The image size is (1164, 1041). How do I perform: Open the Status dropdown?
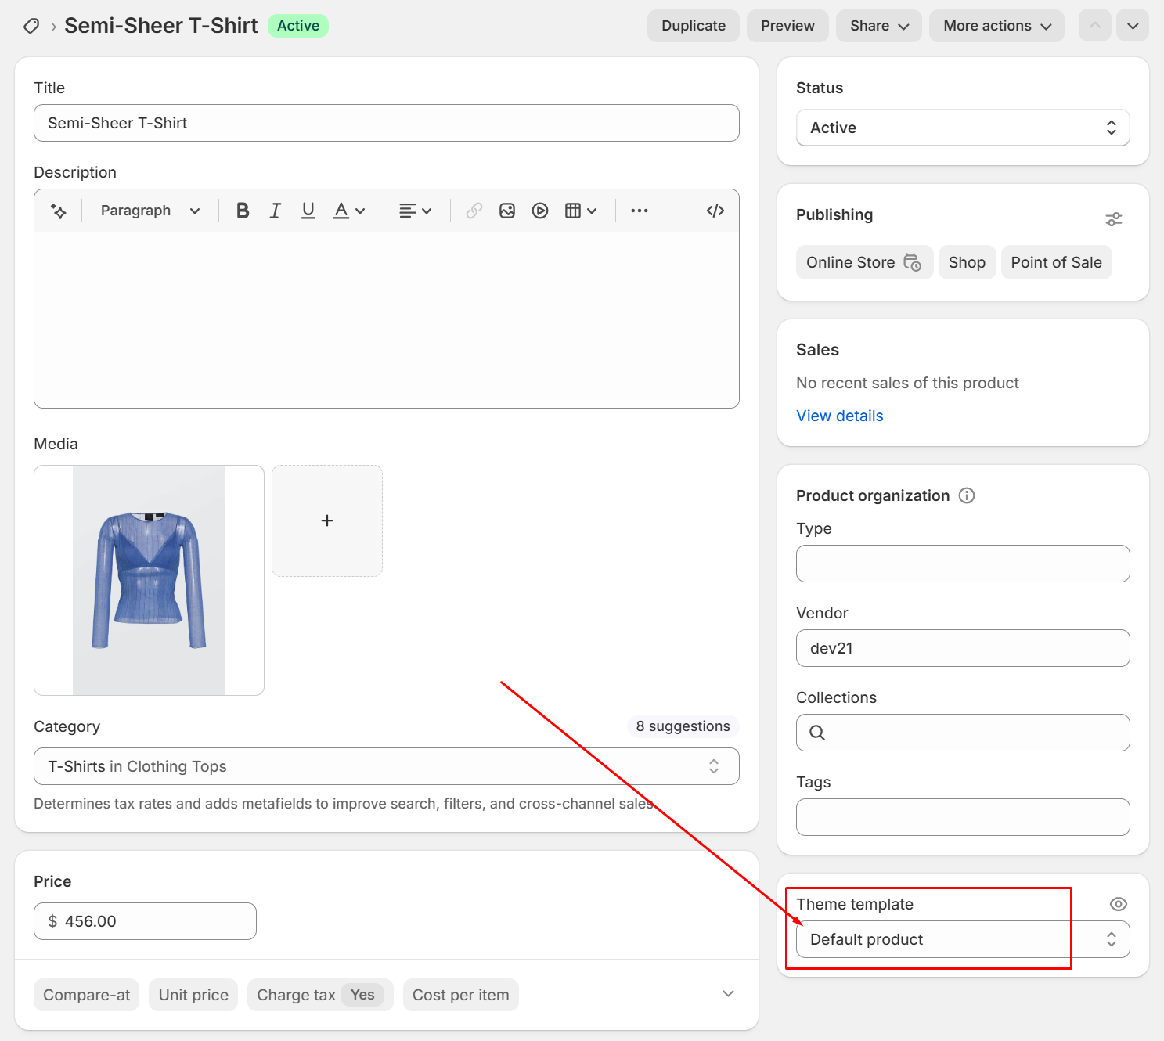(x=962, y=128)
